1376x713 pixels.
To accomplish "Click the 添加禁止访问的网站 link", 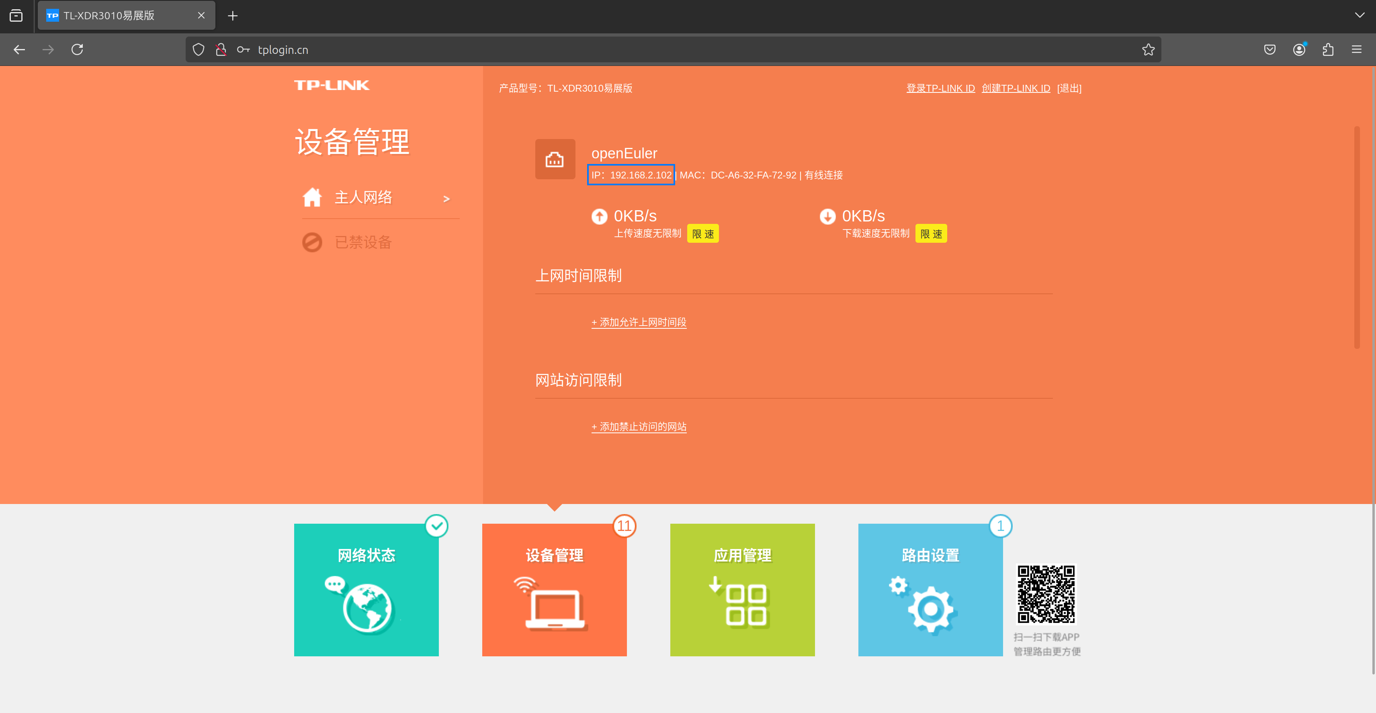I will coord(639,427).
